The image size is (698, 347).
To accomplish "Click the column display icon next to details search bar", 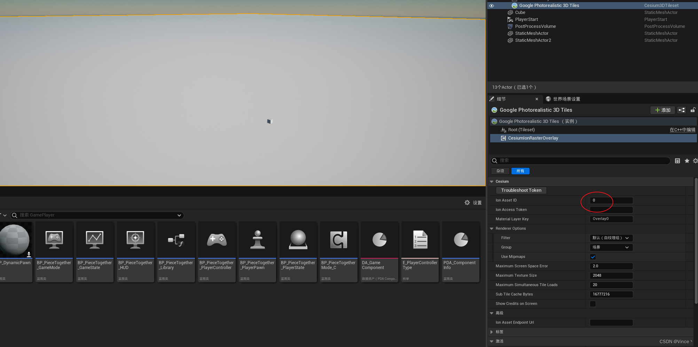I will [x=677, y=160].
